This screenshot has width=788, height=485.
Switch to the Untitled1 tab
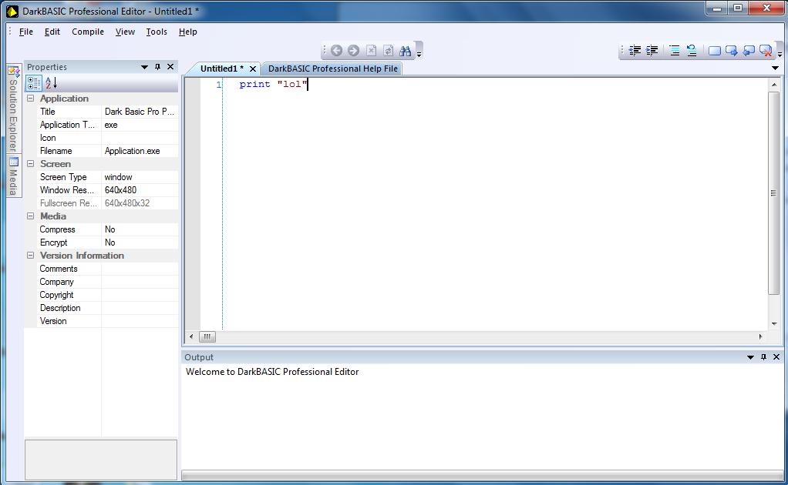click(x=221, y=69)
